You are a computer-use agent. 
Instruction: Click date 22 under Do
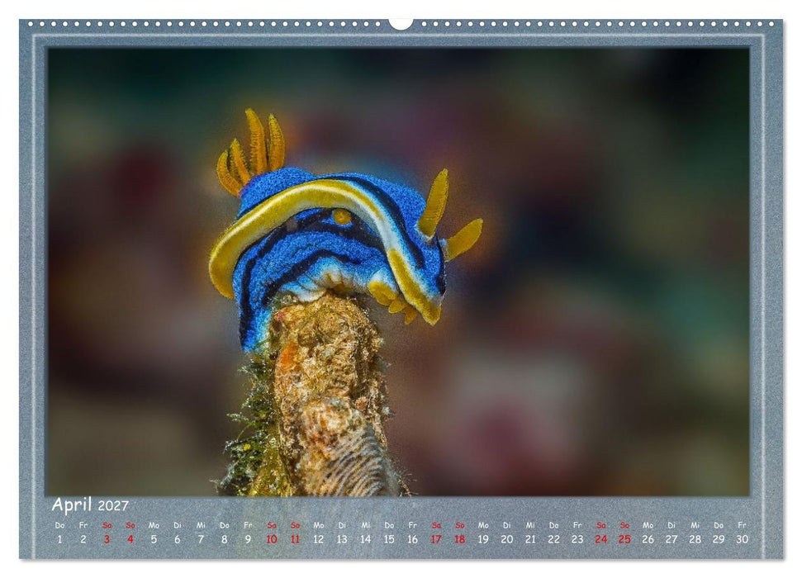[554, 539]
